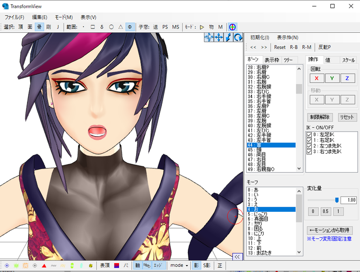
Task: Switch to the スケール tab
Action: pyautogui.click(x=348, y=60)
